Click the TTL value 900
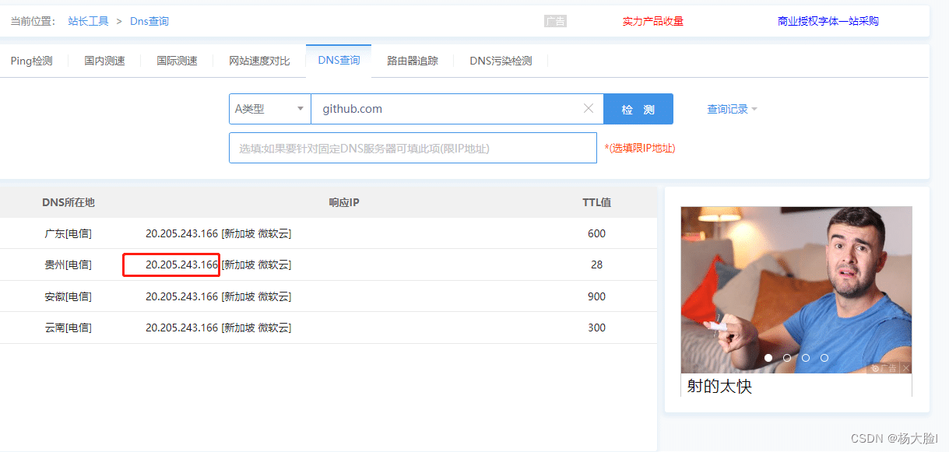 (597, 296)
